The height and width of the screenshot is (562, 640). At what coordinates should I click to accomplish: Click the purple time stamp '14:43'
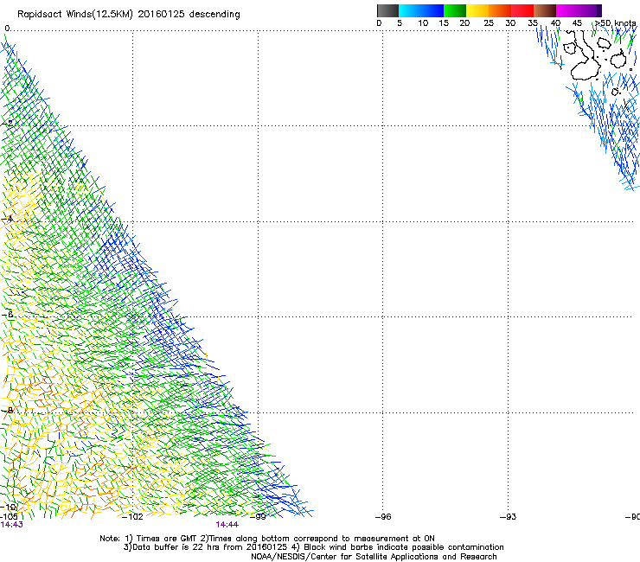12,525
